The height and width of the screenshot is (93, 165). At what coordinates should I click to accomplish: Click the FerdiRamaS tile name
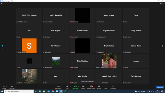point(56,46)
